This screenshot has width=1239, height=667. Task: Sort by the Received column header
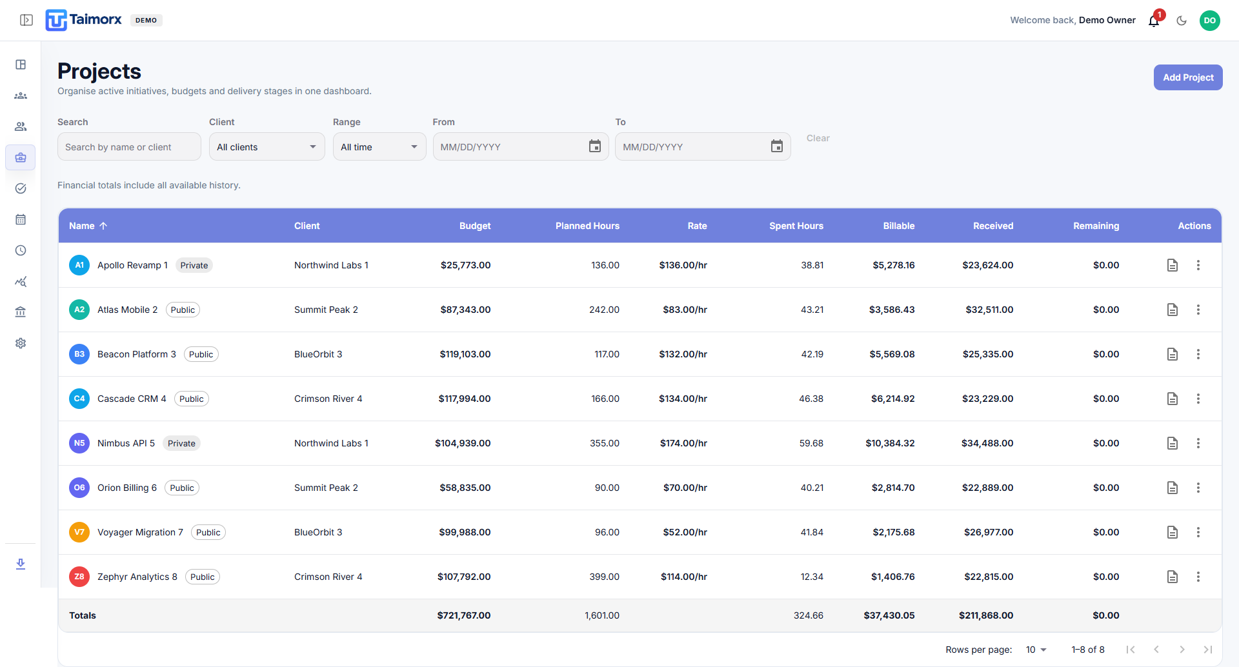pos(993,226)
